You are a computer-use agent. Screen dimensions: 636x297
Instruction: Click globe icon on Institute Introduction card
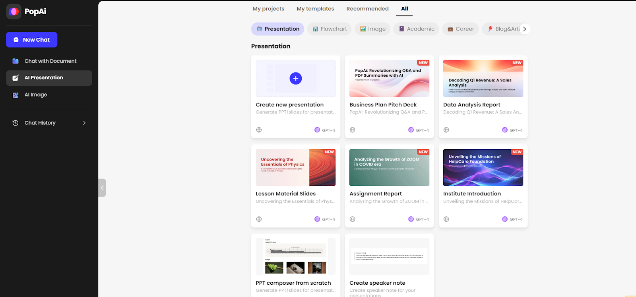[446, 219]
